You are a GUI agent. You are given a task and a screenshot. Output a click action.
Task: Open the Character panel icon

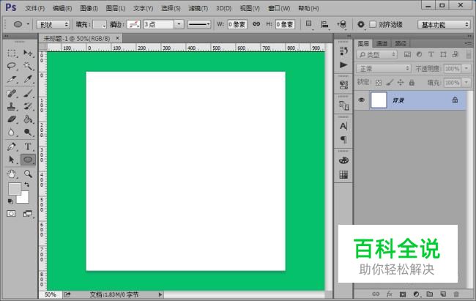tap(343, 126)
